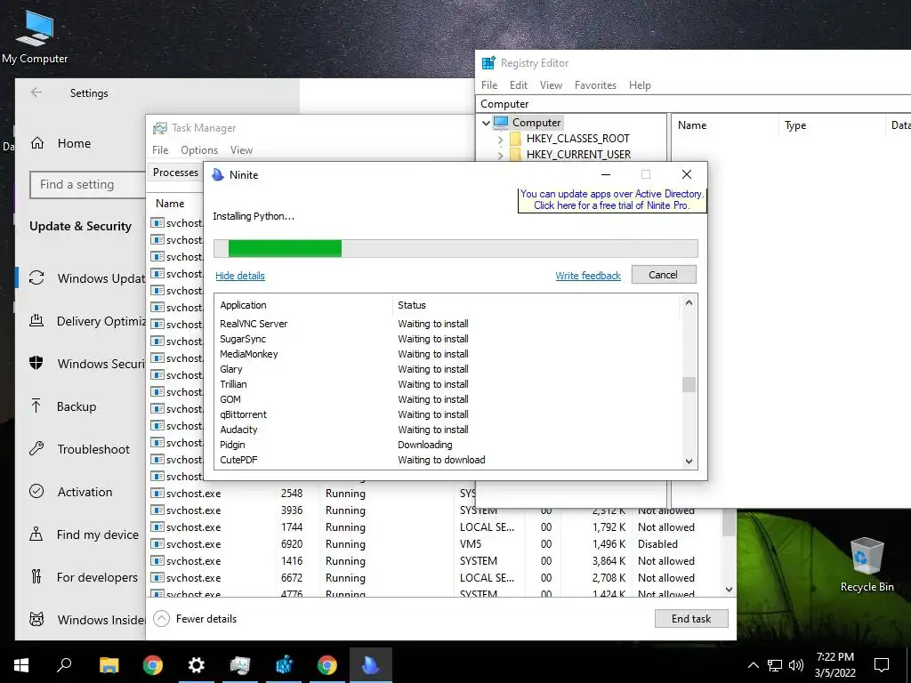Expand HKEY_CLASSES_ROOT in Registry Editor
Viewport: 911px width, 683px height.
[x=500, y=139]
